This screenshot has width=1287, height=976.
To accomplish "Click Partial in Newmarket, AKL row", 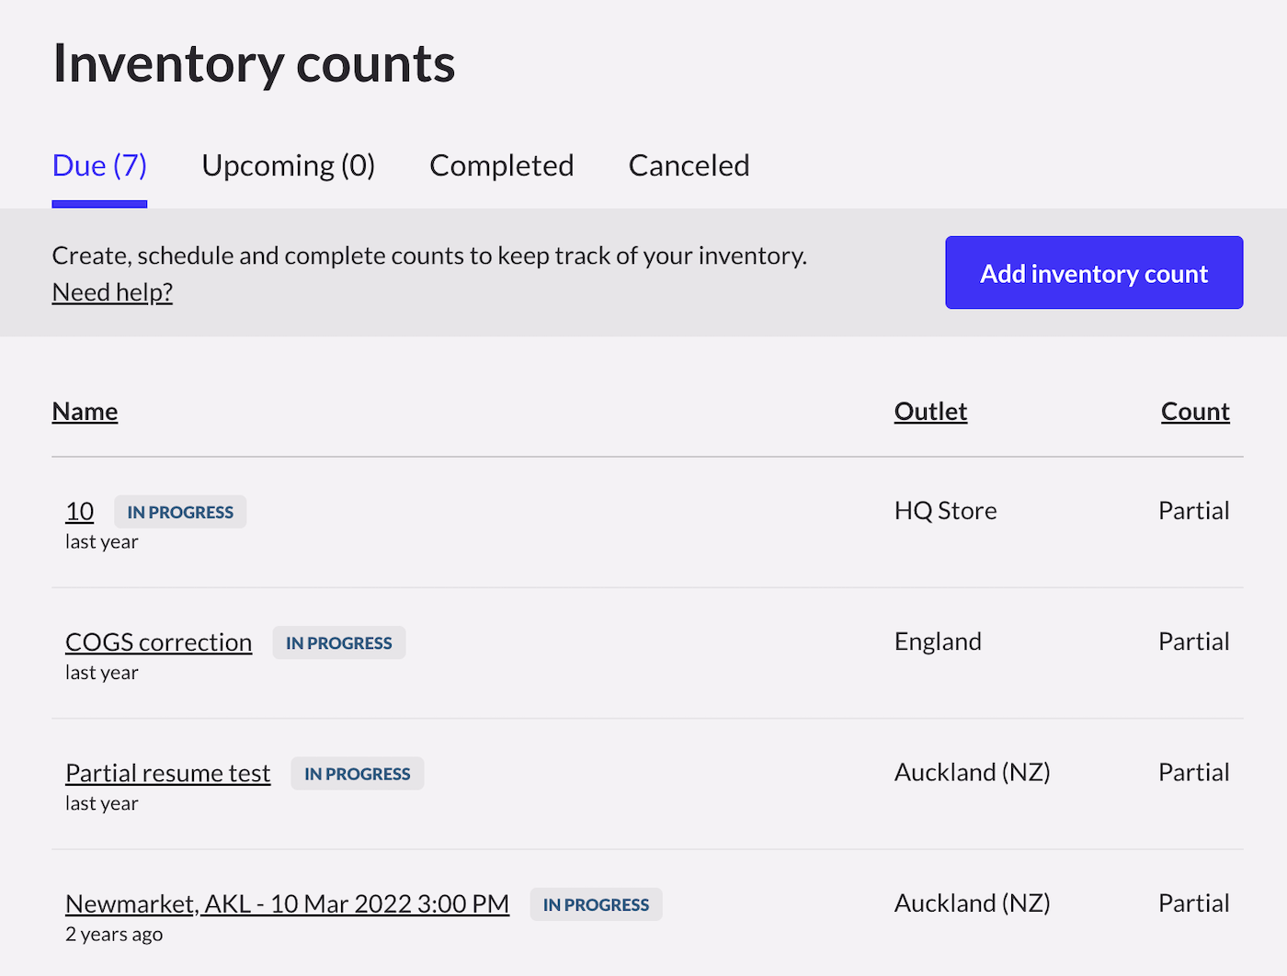I will (1194, 902).
